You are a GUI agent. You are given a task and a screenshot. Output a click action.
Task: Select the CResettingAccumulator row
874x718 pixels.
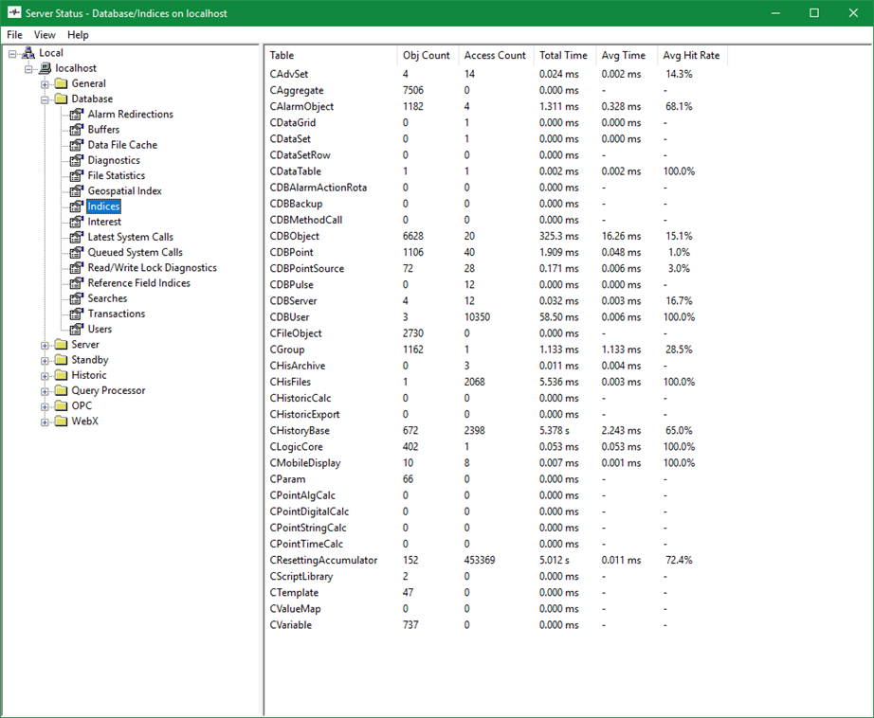[323, 560]
